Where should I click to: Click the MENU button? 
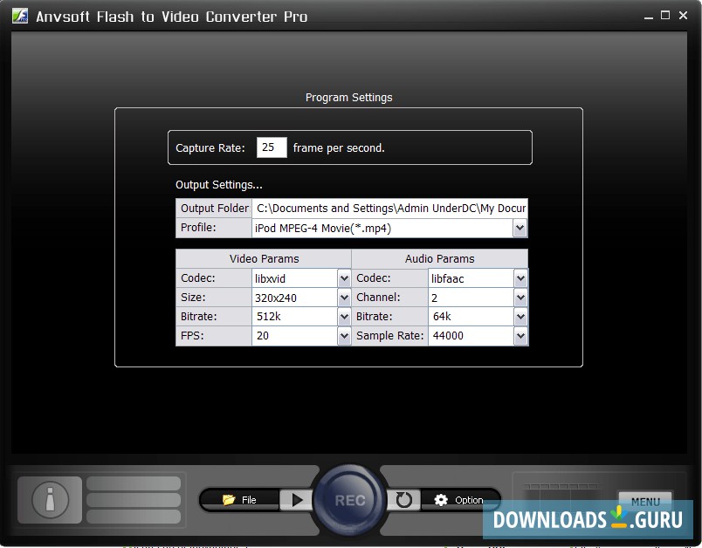pos(645,502)
